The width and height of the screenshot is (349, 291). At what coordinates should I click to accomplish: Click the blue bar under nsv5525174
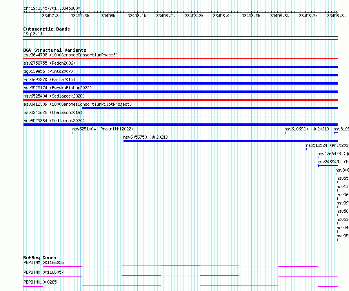[x=180, y=92]
